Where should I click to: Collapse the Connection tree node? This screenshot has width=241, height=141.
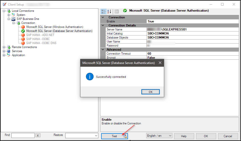pos(14,23)
